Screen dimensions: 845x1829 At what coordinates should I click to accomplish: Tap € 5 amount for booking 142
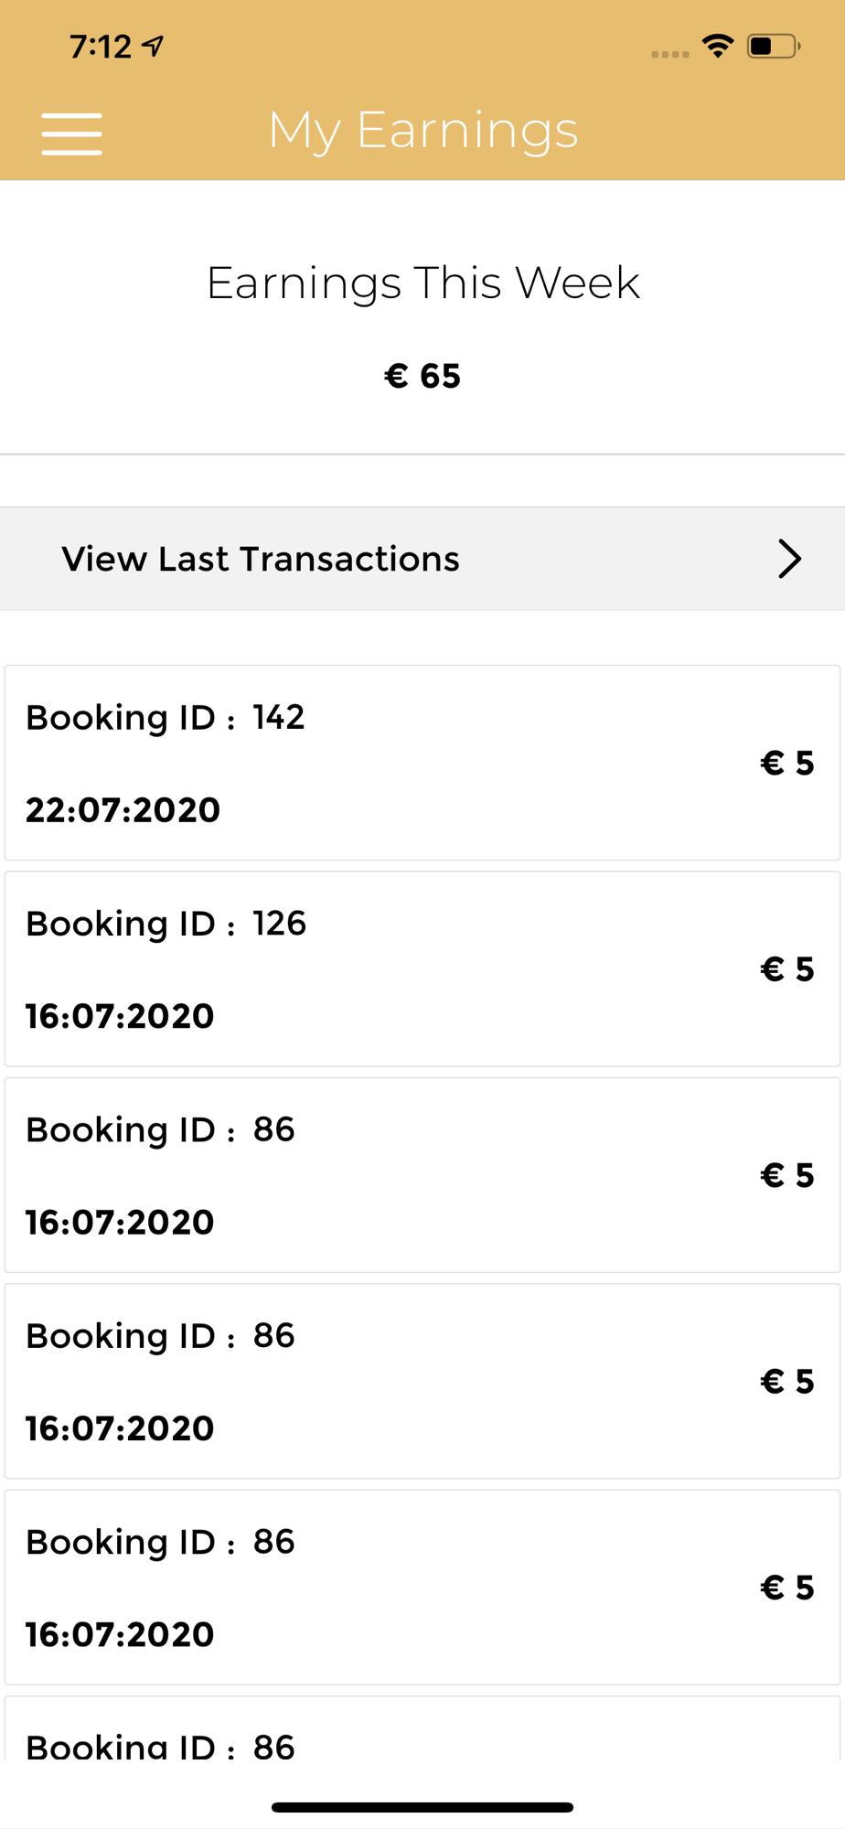(x=786, y=763)
